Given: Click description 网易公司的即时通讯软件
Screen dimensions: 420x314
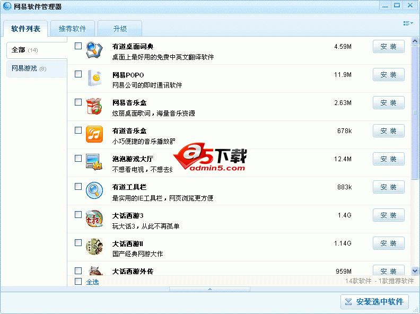Looking at the screenshot, I should coord(147,85).
